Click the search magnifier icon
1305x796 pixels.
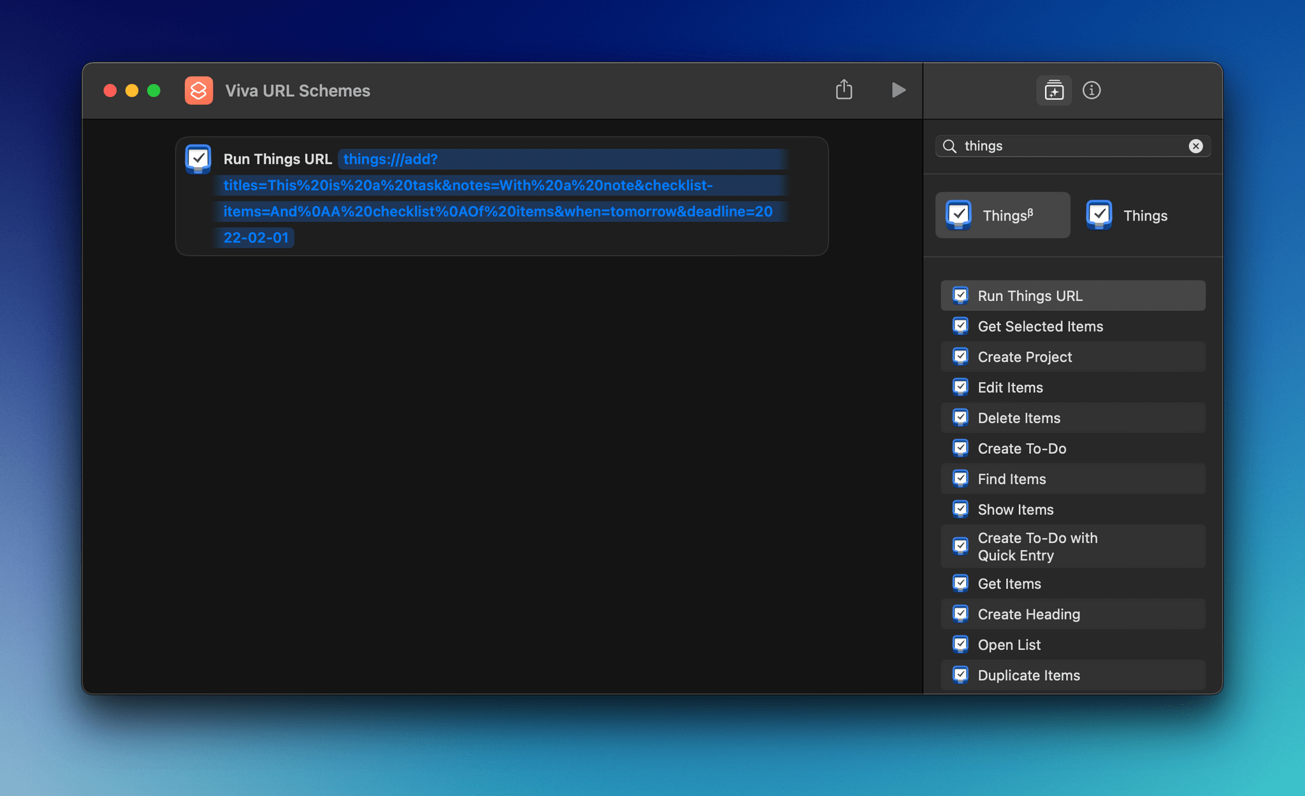coord(949,146)
